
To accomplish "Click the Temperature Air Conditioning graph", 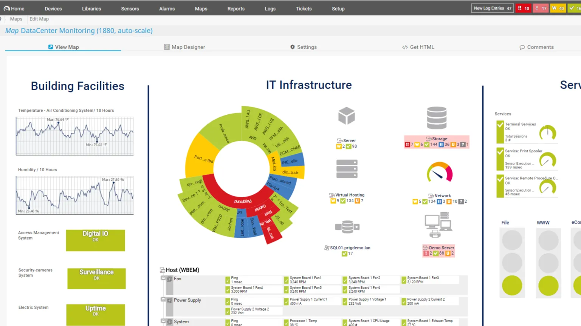I will 74,136.
